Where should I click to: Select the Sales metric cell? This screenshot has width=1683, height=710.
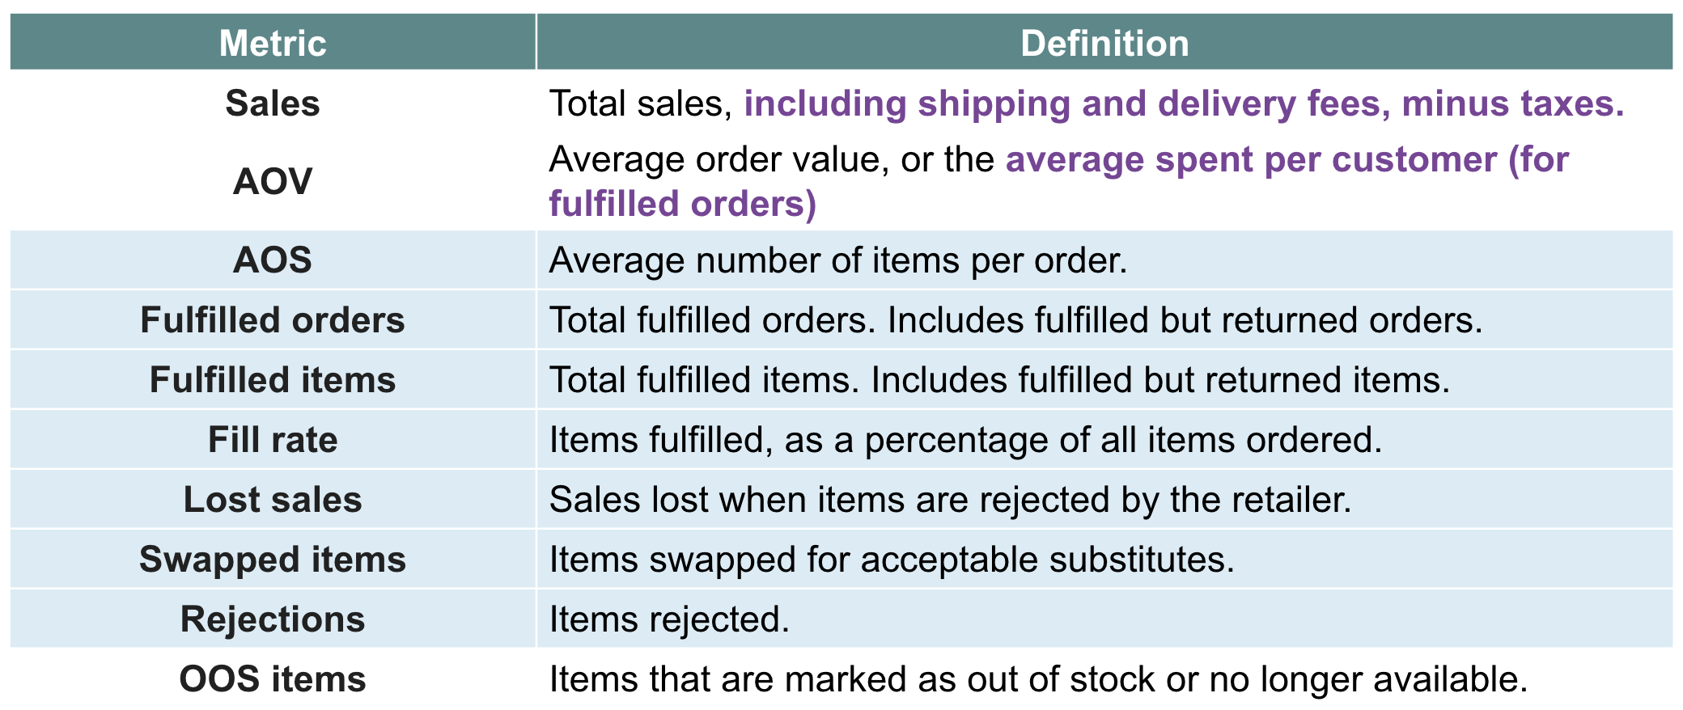pyautogui.click(x=273, y=104)
